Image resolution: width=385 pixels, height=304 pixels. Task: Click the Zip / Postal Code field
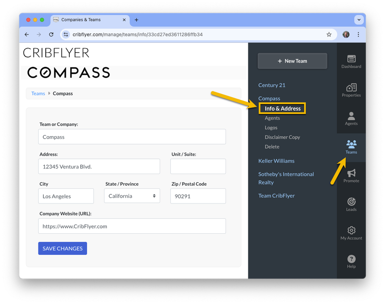[198, 196]
